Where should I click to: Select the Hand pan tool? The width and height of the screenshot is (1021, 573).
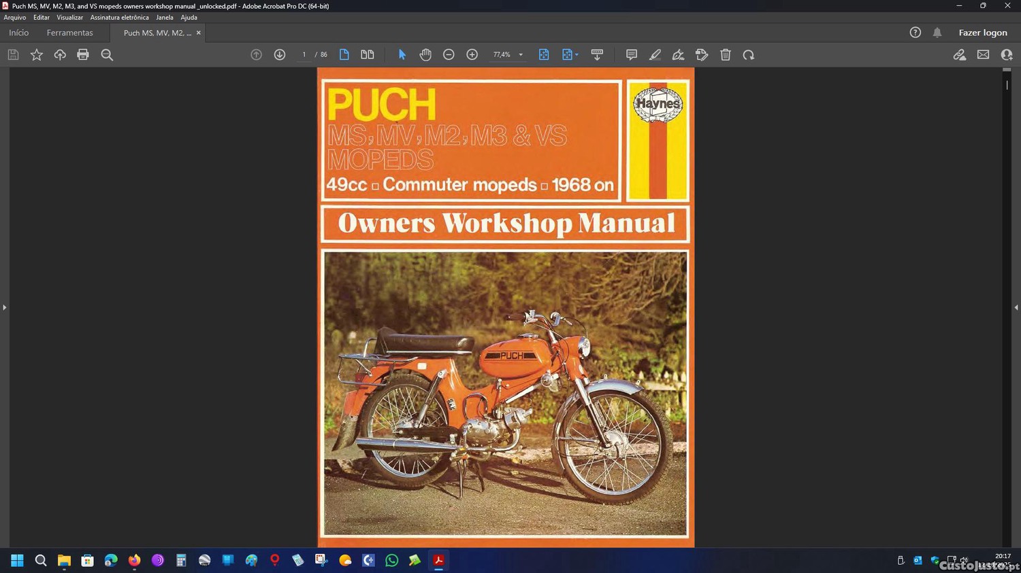[425, 55]
